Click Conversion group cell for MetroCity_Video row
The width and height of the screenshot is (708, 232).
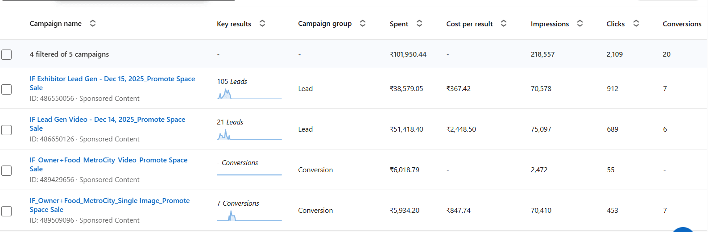click(315, 170)
